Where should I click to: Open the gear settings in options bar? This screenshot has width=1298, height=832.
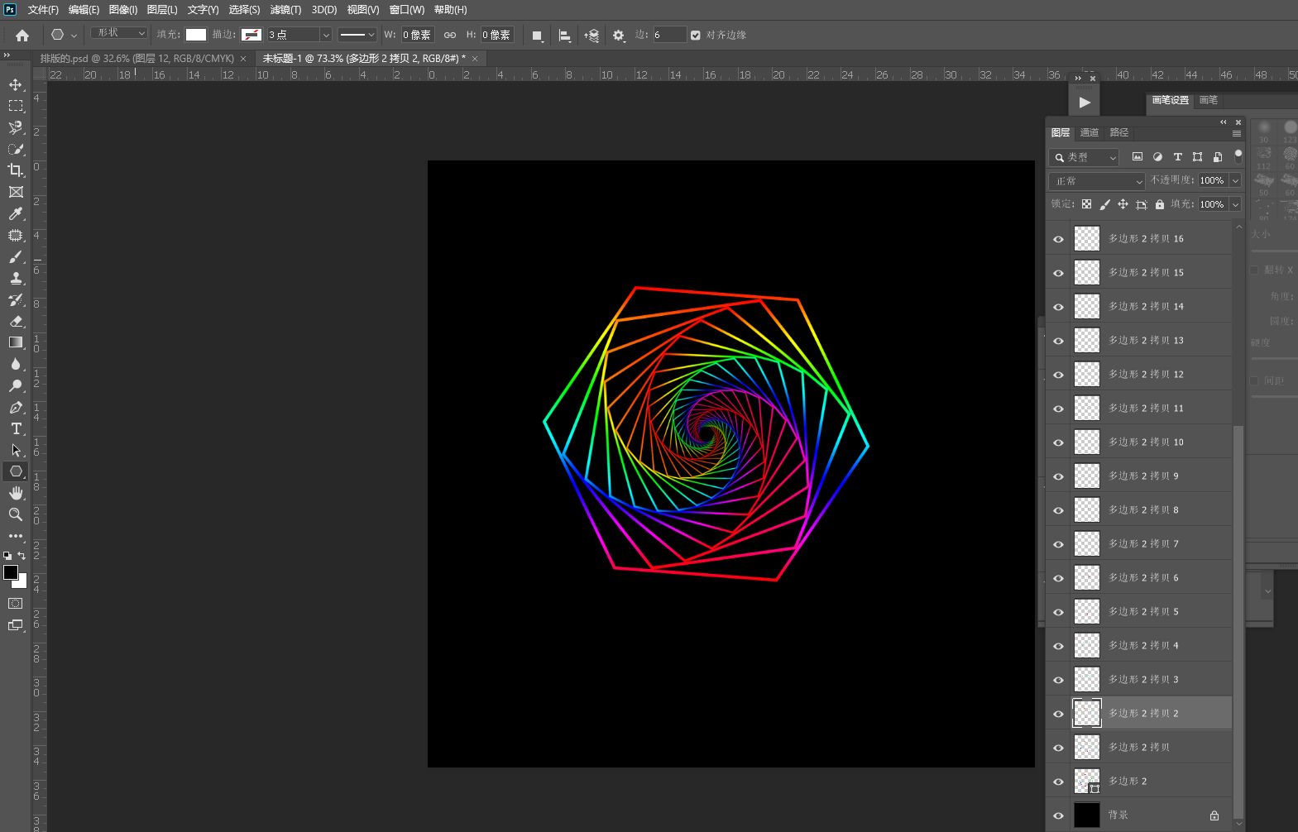(618, 35)
